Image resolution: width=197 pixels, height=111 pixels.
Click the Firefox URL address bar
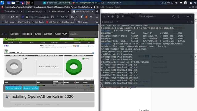tap(39, 17)
